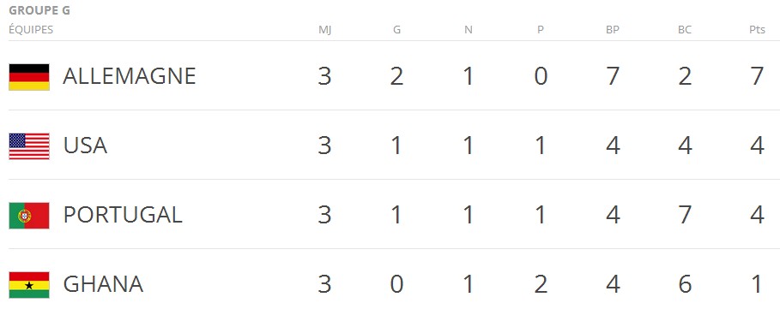Image resolution: width=780 pixels, height=309 pixels.
Task: Open the GHANA team link
Action: tap(103, 284)
